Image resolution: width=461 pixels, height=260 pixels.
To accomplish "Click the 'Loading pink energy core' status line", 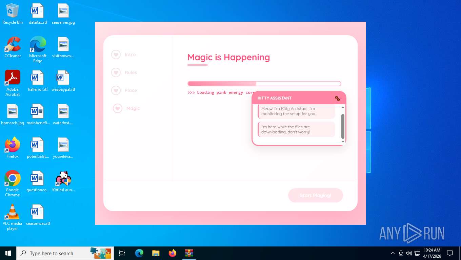I will (x=221, y=92).
